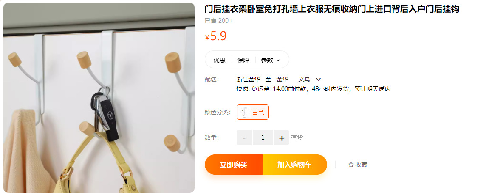Click the 加入购物车 button
The width and height of the screenshot is (486, 195).
pyautogui.click(x=295, y=165)
